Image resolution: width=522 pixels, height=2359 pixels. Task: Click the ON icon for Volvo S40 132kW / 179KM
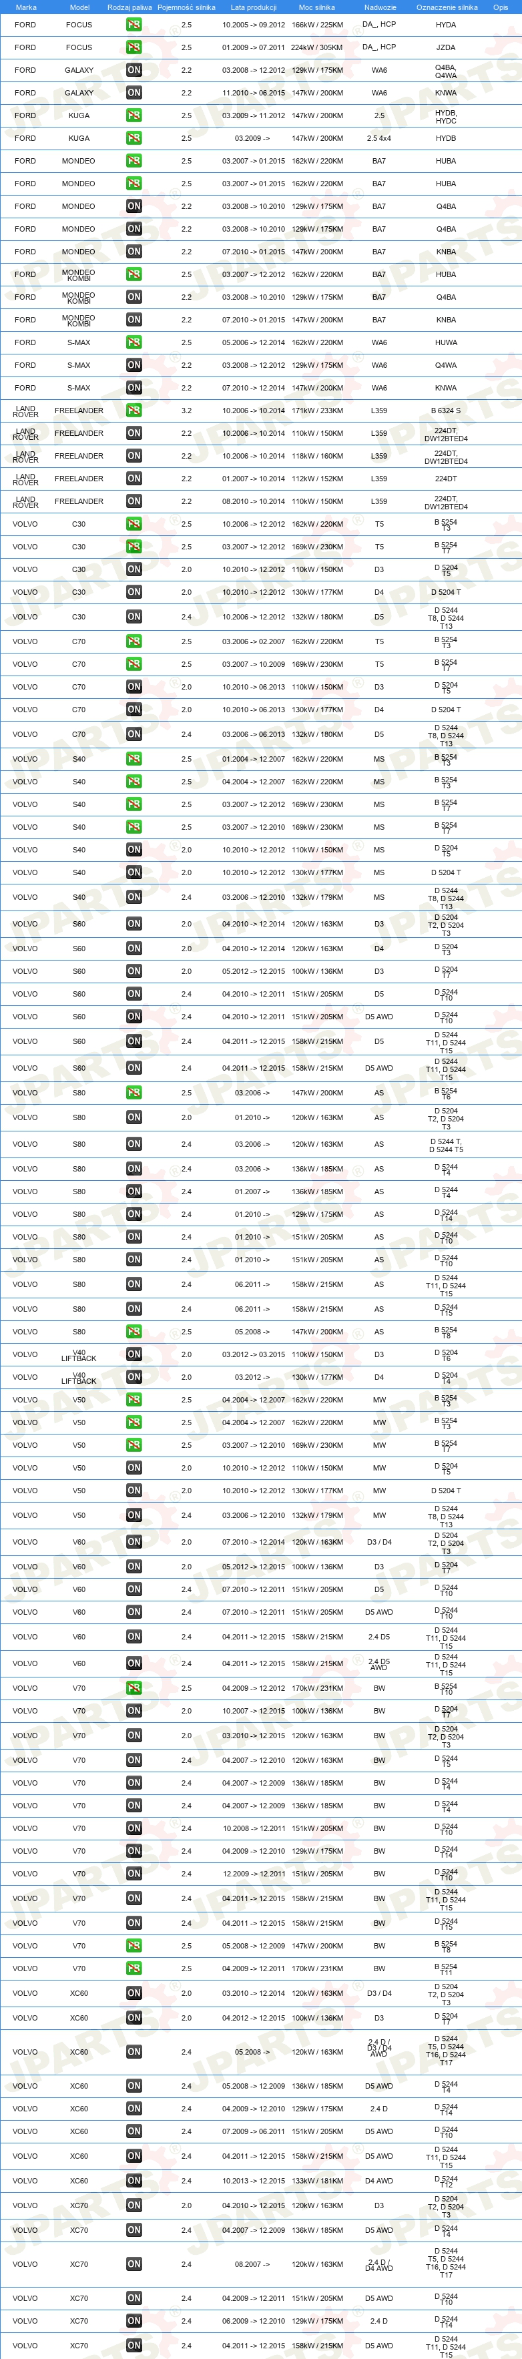click(x=134, y=897)
